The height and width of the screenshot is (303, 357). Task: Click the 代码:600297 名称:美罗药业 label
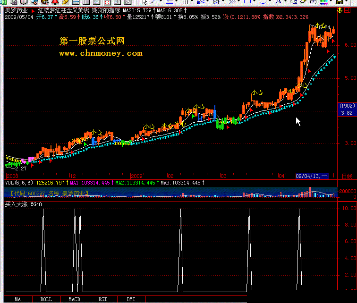click(49, 194)
